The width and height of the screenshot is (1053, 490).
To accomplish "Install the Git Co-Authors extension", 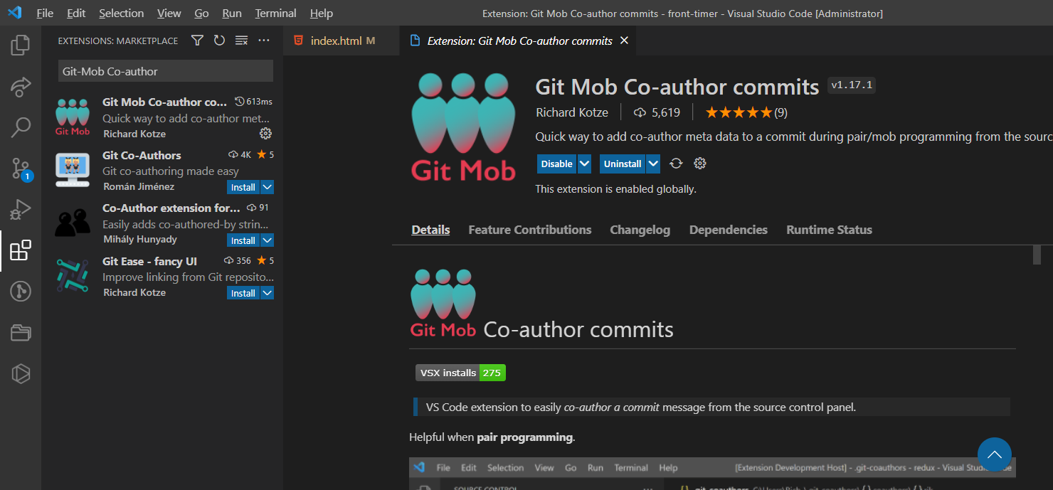I will [243, 187].
